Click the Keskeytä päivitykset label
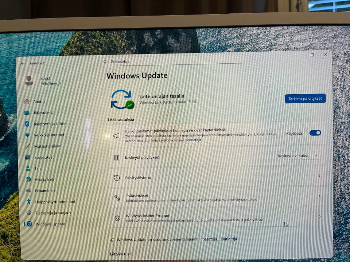Image resolution: width=350 pixels, height=262 pixels. [142, 158]
